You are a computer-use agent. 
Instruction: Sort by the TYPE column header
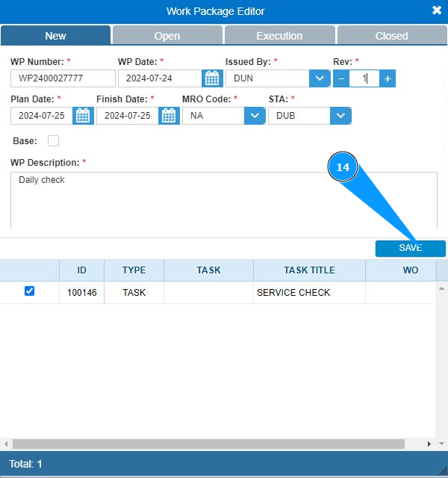pos(134,270)
